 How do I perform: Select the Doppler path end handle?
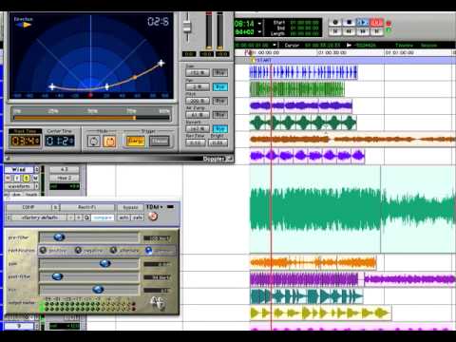point(161,64)
